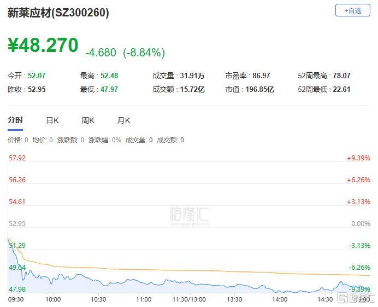Click right axis label +6.26%
The height and width of the screenshot is (307, 378).
click(x=358, y=180)
